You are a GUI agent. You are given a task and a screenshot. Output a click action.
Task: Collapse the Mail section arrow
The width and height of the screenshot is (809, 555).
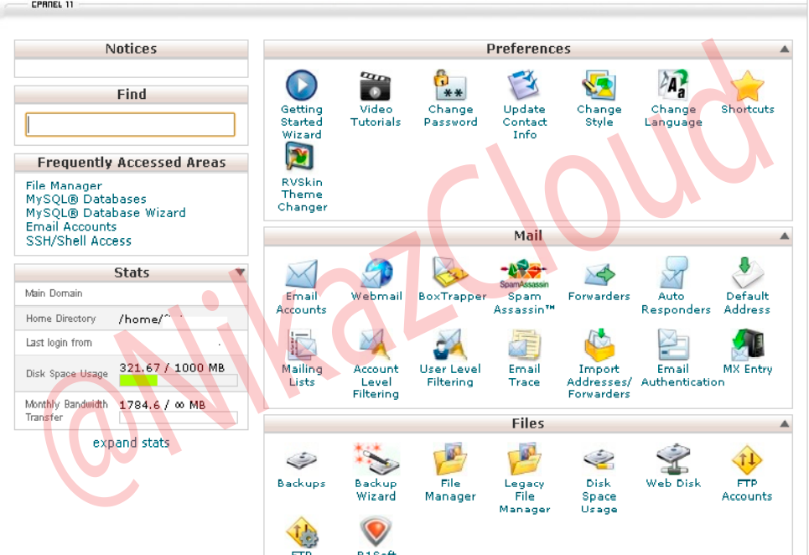pos(784,236)
